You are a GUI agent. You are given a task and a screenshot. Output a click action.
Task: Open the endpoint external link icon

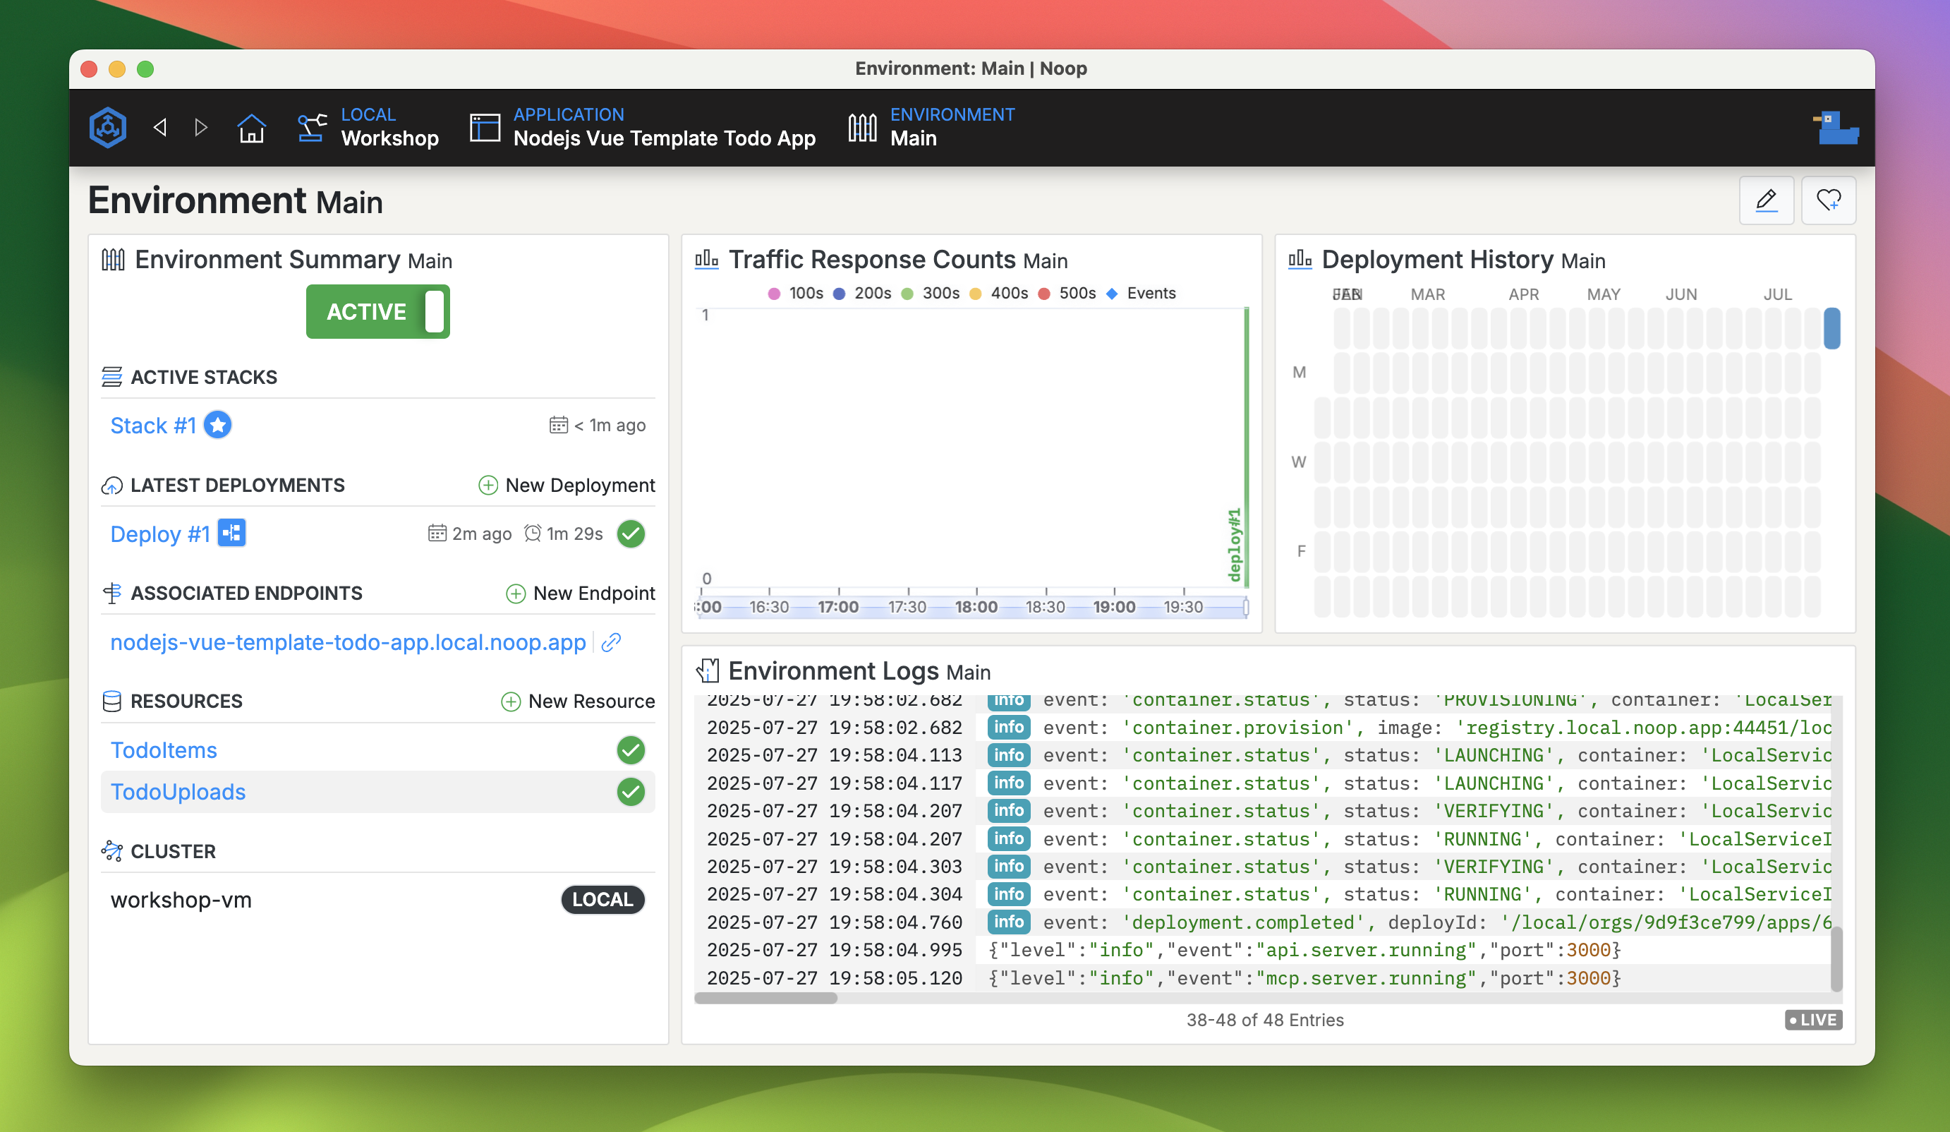[x=610, y=642]
